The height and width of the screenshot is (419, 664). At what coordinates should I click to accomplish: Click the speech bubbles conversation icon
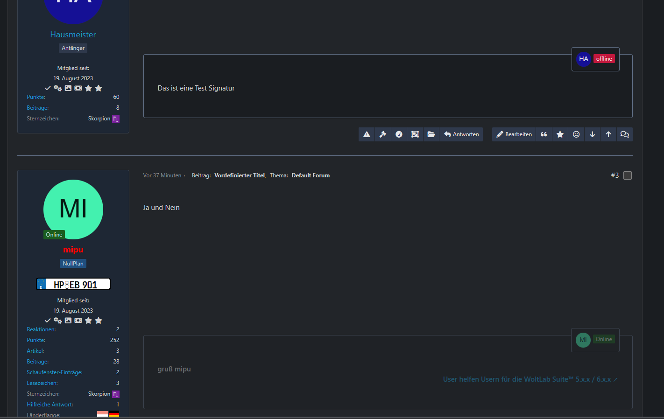click(x=625, y=134)
